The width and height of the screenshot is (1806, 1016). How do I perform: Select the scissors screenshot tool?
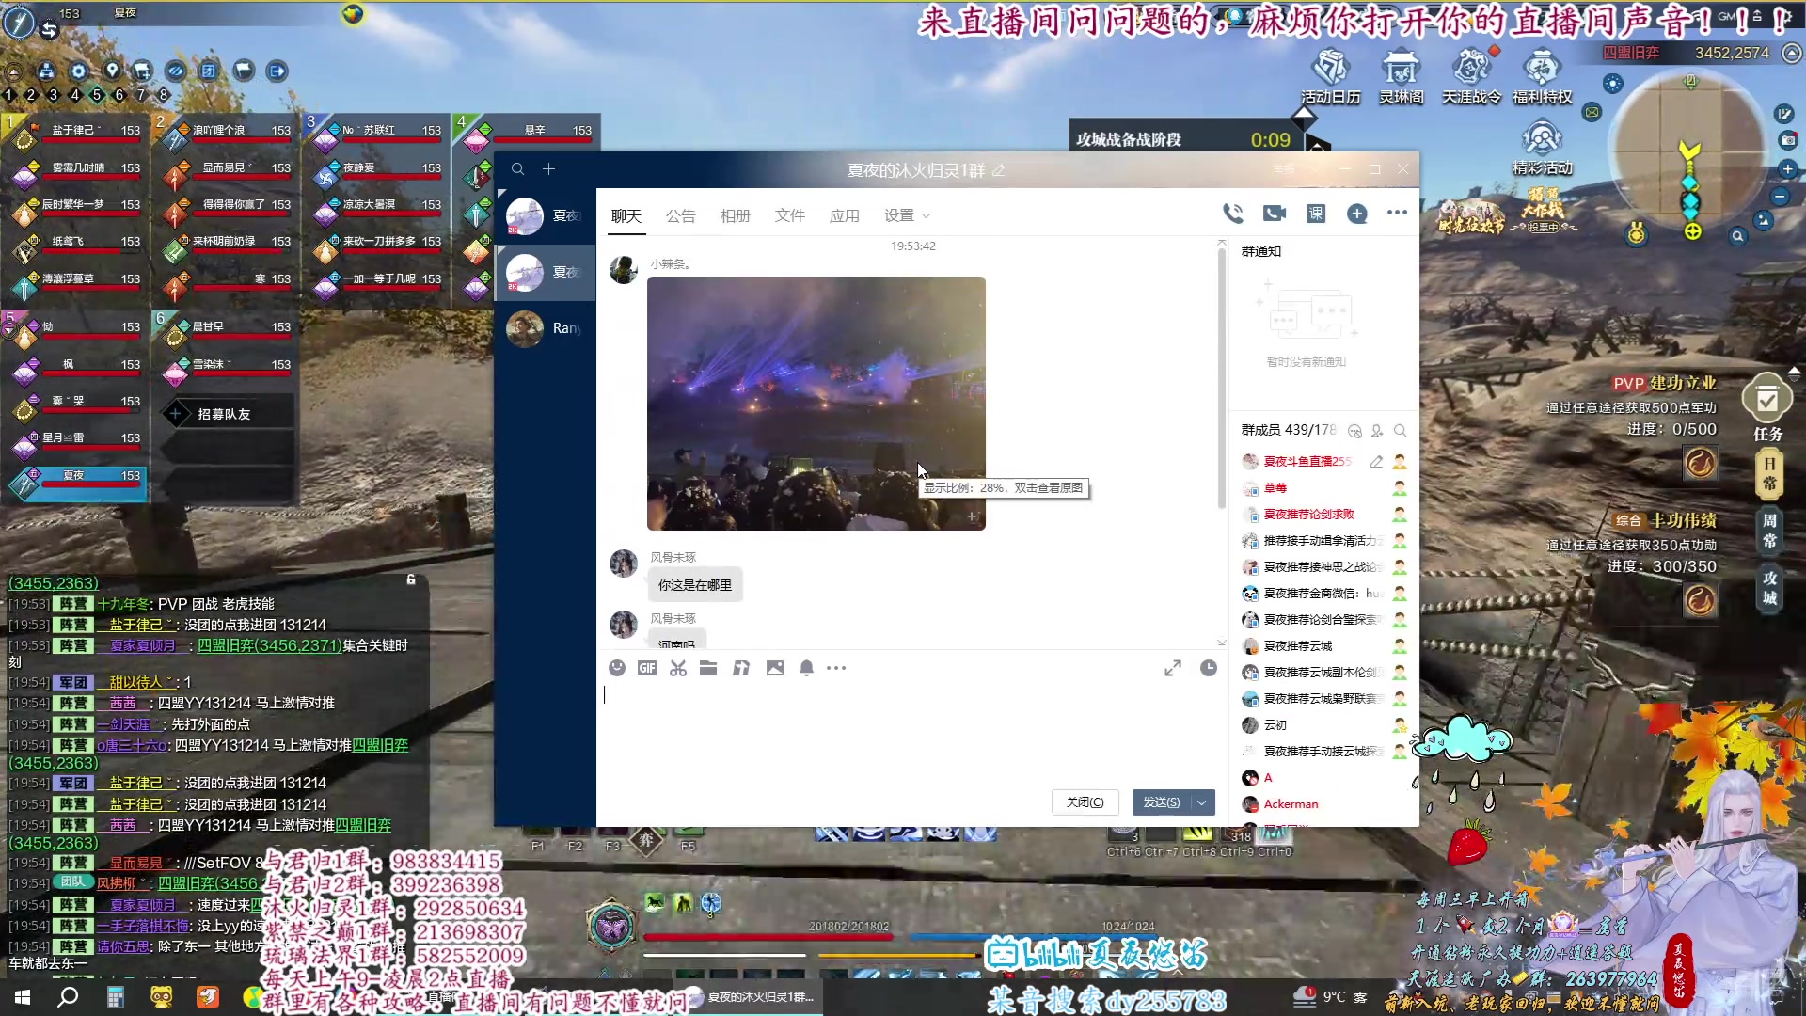pos(678,668)
